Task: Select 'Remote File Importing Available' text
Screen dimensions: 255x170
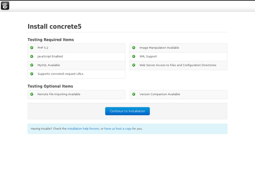Action: (59, 94)
